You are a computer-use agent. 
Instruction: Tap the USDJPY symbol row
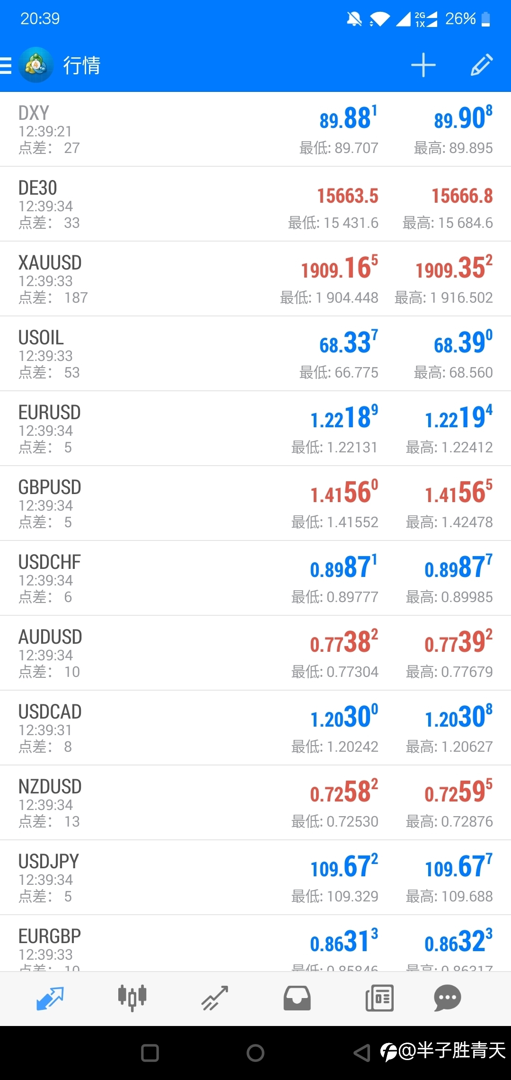pyautogui.click(x=255, y=877)
